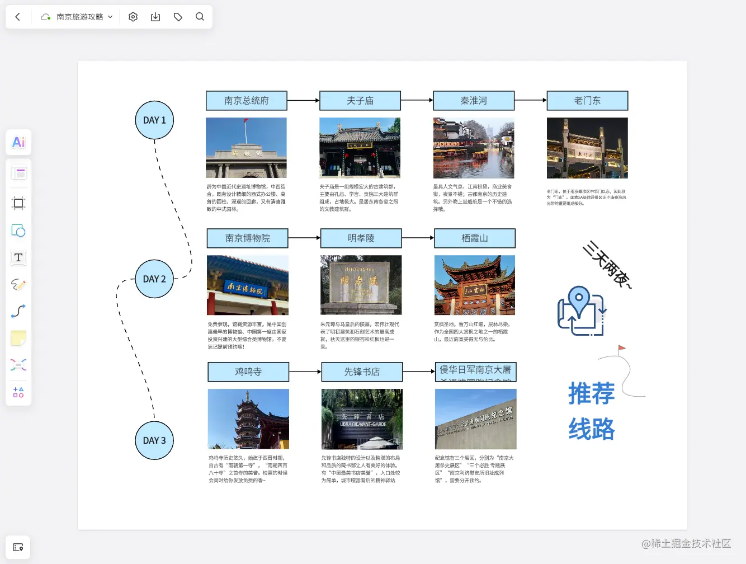
Task: Select the 鸡鸣寺 label box
Action: click(248, 372)
